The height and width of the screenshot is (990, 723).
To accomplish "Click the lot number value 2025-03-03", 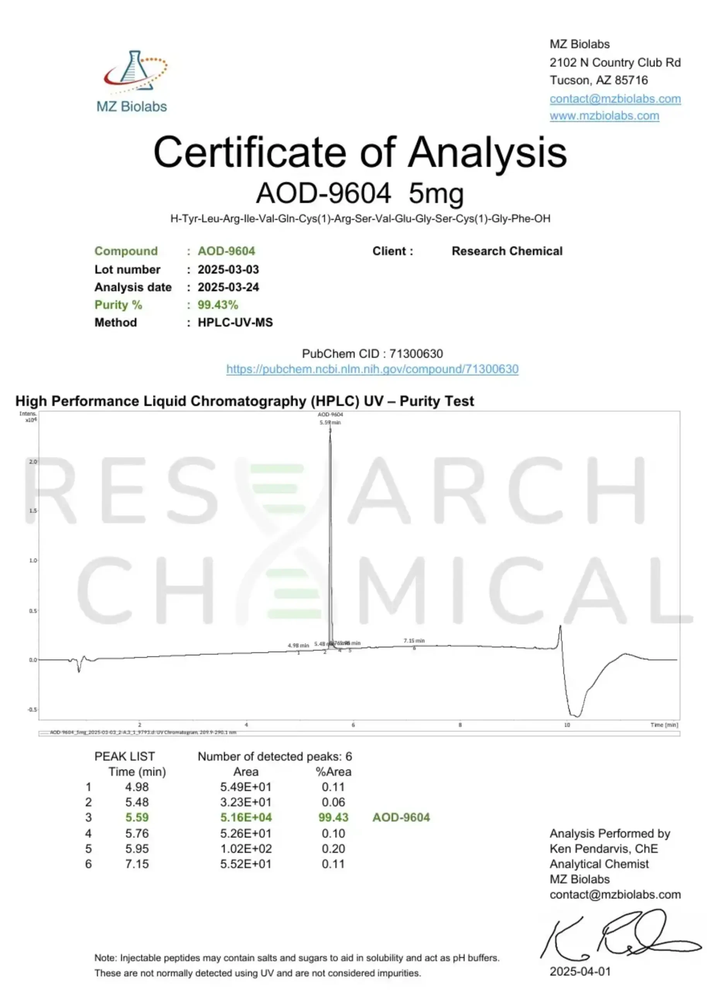I will tap(228, 270).
